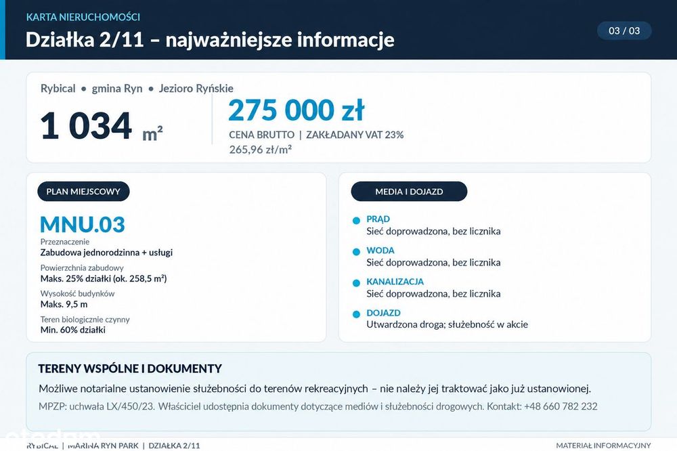Screen dimensions: 677x451
Task: Click the 'TERENY WSPÓLNE I DOKUMENTY' heading
Action: coord(130,369)
